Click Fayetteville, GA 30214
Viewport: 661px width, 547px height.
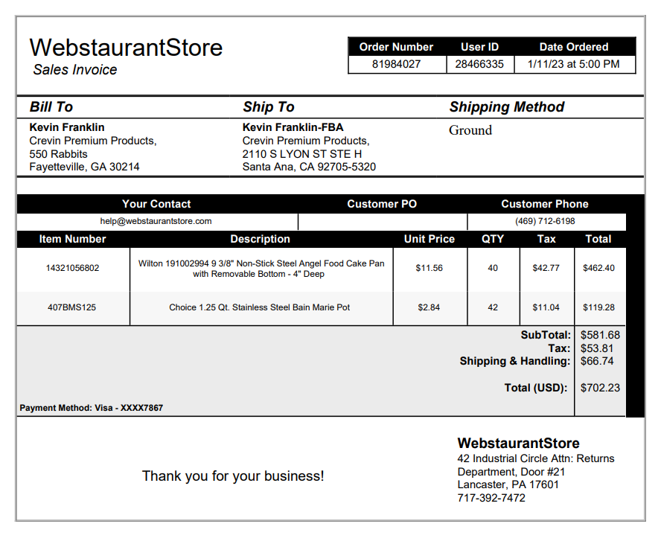(84, 167)
